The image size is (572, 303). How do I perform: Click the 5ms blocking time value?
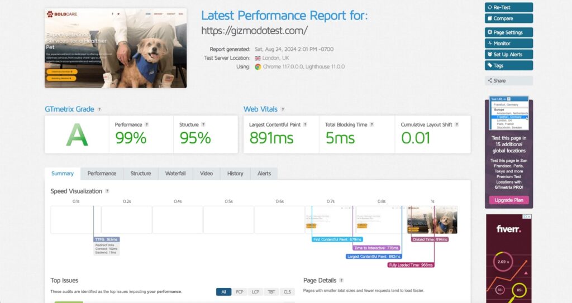(x=340, y=138)
